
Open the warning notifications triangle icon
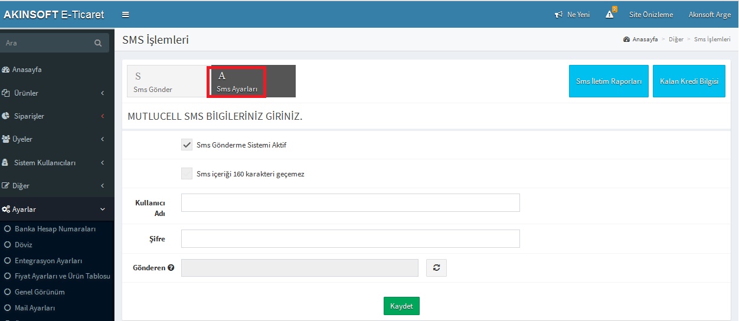click(610, 15)
